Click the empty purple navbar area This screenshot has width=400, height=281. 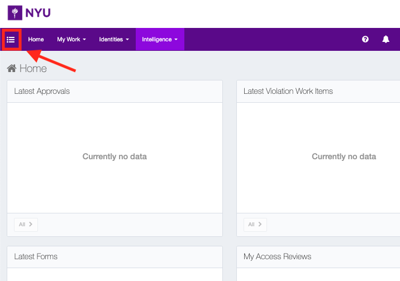[268, 40]
